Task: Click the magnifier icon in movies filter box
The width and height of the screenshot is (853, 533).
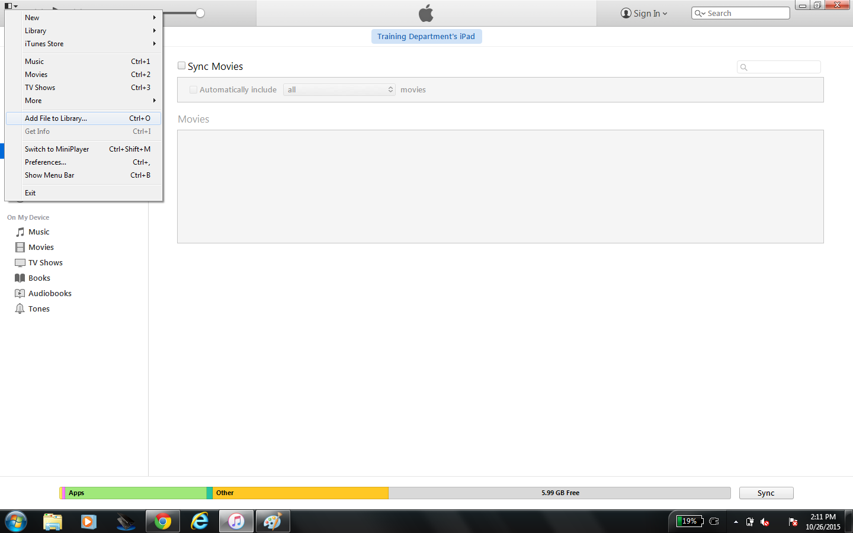Action: [x=744, y=68]
